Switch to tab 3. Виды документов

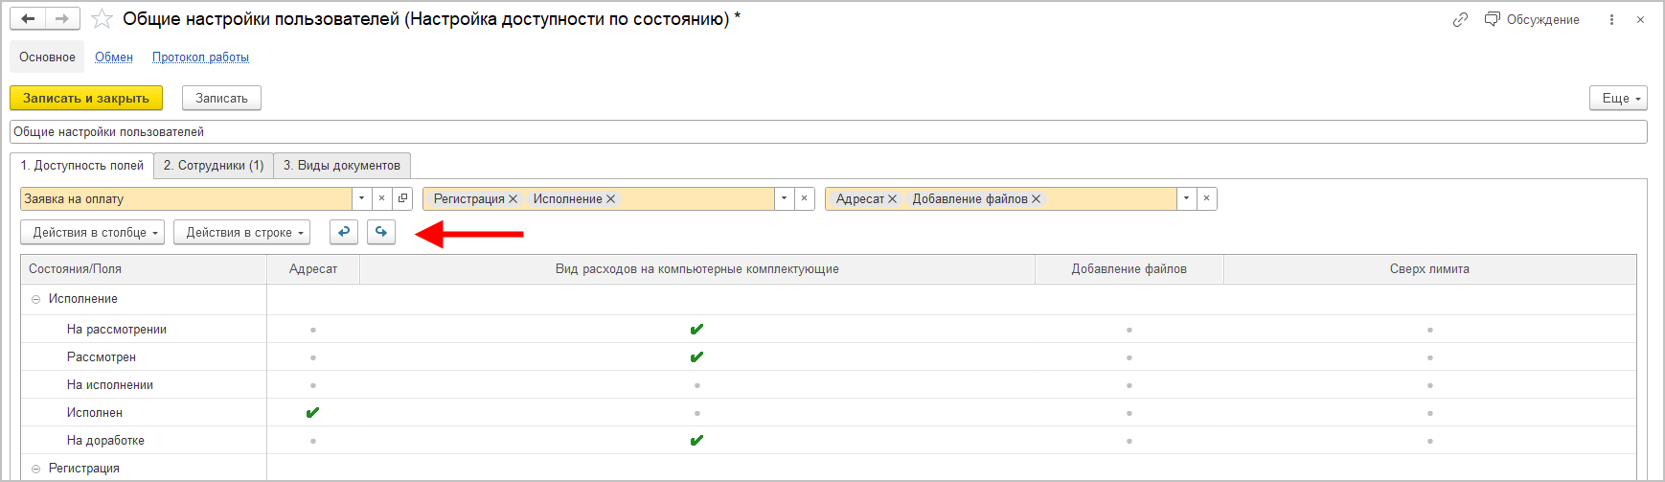(342, 165)
